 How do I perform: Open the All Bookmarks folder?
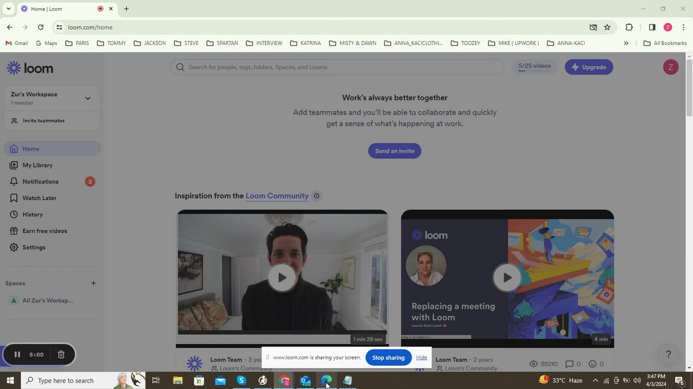click(665, 43)
